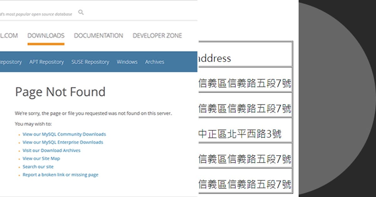Screen dimensions: 376x197
Task: Go to the MySQL.COM menu item
Action: [x=9, y=35]
